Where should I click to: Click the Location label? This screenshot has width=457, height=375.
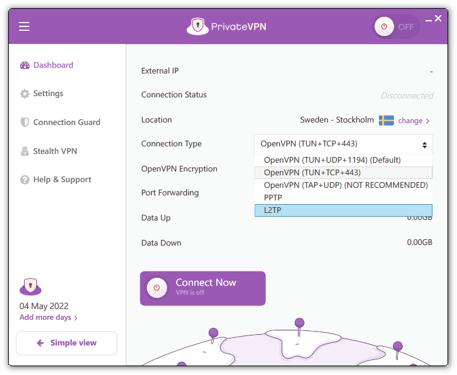click(157, 120)
